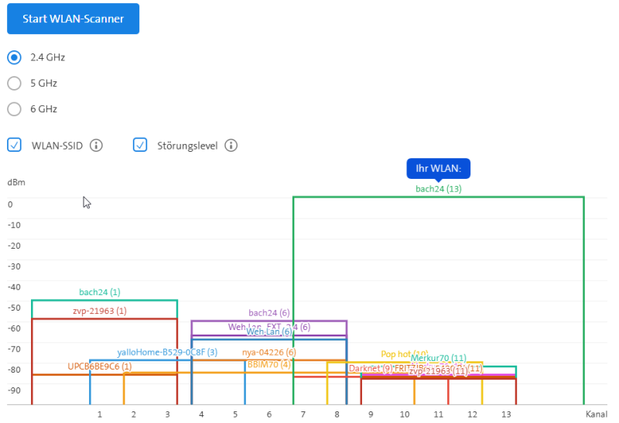Click the BBIM70 (4) network label

[x=268, y=364]
